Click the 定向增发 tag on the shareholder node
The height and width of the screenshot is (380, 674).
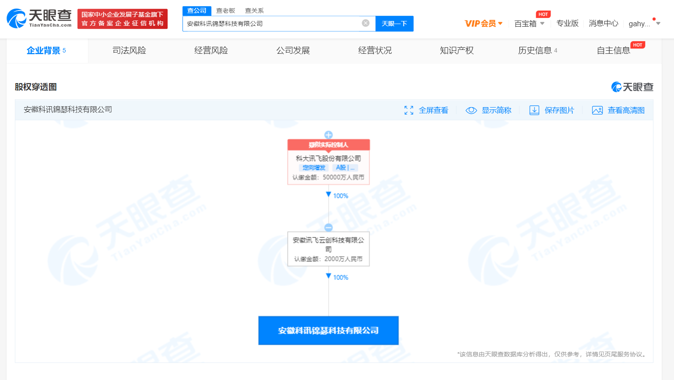click(x=314, y=168)
